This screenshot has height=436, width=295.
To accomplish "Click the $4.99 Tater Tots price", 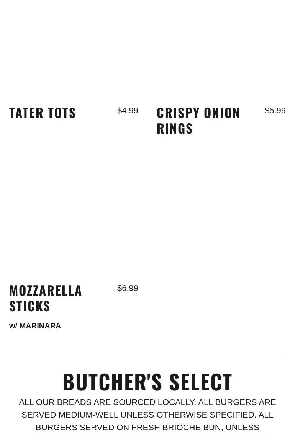I will tap(128, 111).
